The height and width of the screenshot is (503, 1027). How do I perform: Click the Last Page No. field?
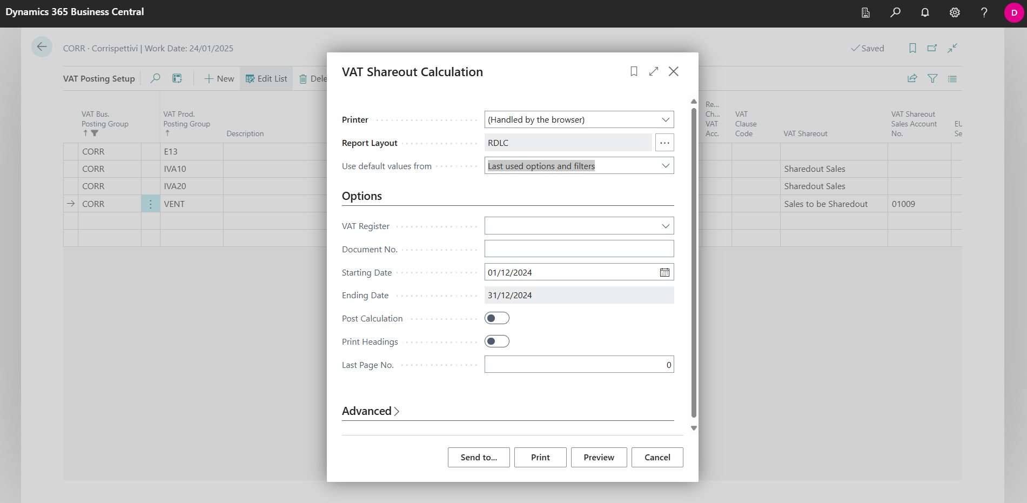(x=579, y=365)
